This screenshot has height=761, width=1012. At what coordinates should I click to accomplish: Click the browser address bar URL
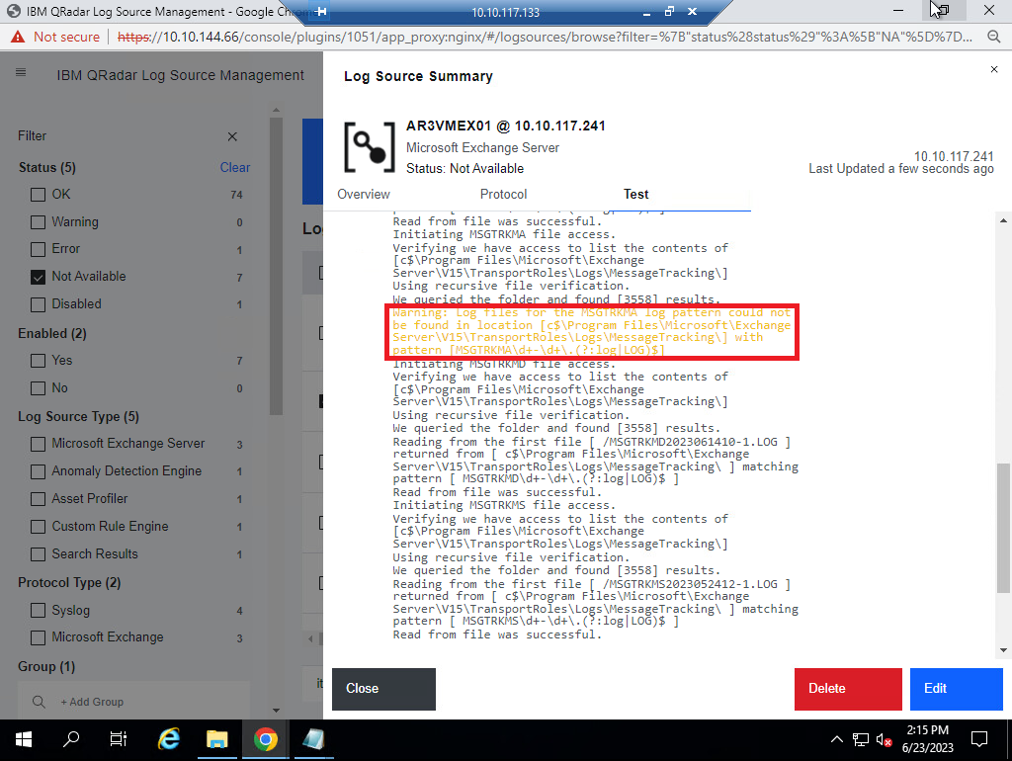click(x=545, y=37)
